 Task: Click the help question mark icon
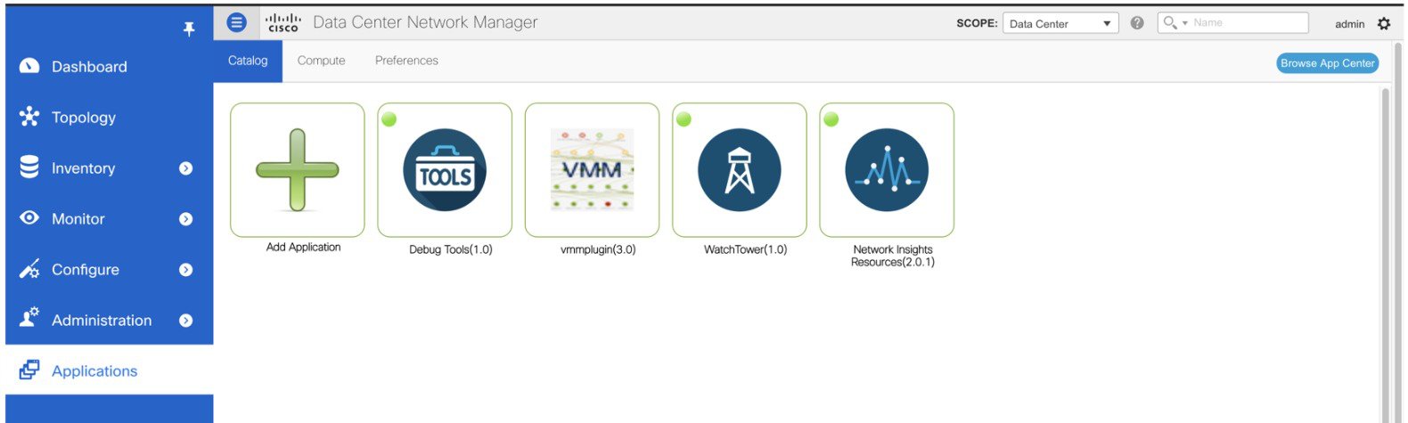1137,23
